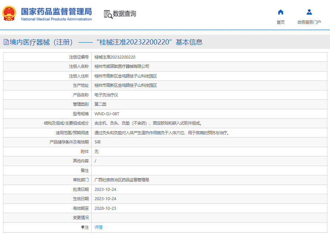Click the 结构及组成 description text
330x235 pixels.
(148, 123)
